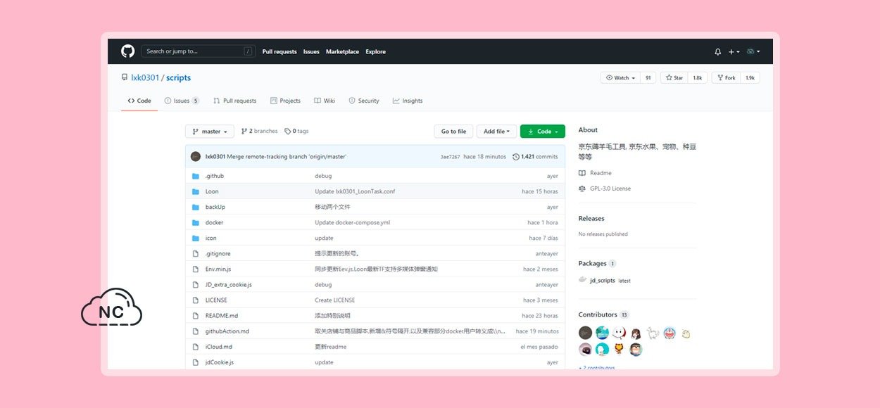880x408 pixels.
Task: Click the tags icon showing 0 tags
Action: [287, 132]
